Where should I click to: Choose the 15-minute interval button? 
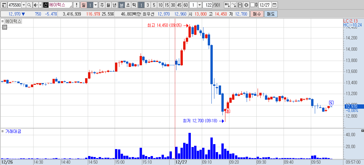(167, 5)
